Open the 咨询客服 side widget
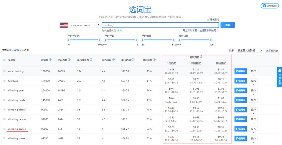Screen dimensions: 282x145 279,77
